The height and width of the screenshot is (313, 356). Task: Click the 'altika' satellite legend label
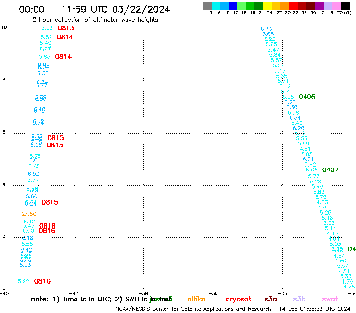pyautogui.click(x=196, y=299)
